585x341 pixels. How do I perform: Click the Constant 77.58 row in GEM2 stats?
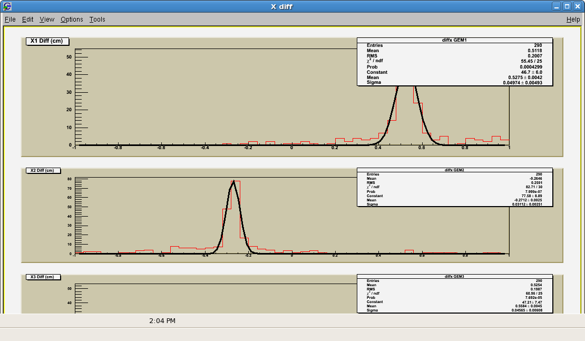point(454,196)
